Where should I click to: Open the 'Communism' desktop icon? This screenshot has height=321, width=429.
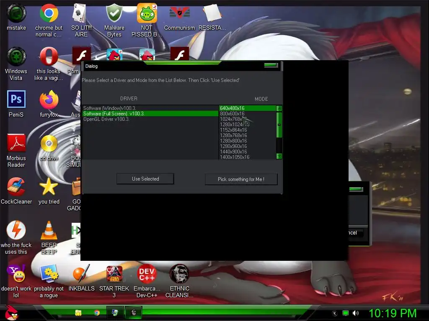[x=179, y=13]
